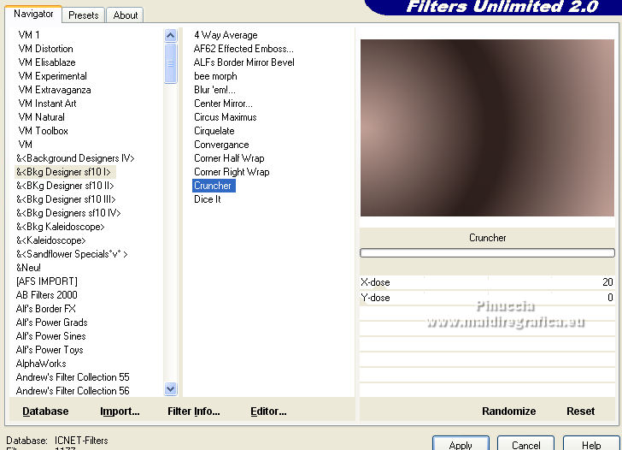Select VM Extravaganza category
Image resolution: width=622 pixels, height=450 pixels.
coord(55,90)
